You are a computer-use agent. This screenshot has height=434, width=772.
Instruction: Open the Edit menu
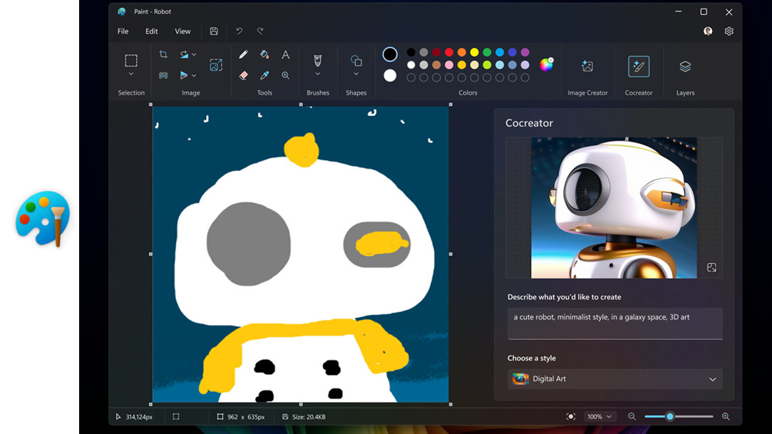point(152,31)
